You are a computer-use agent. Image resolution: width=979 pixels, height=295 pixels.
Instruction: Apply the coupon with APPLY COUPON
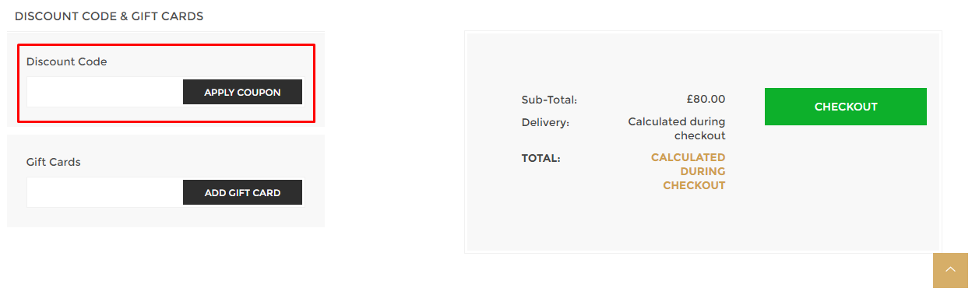pos(242,92)
